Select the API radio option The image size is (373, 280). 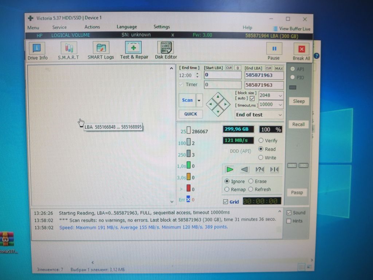click(292, 69)
